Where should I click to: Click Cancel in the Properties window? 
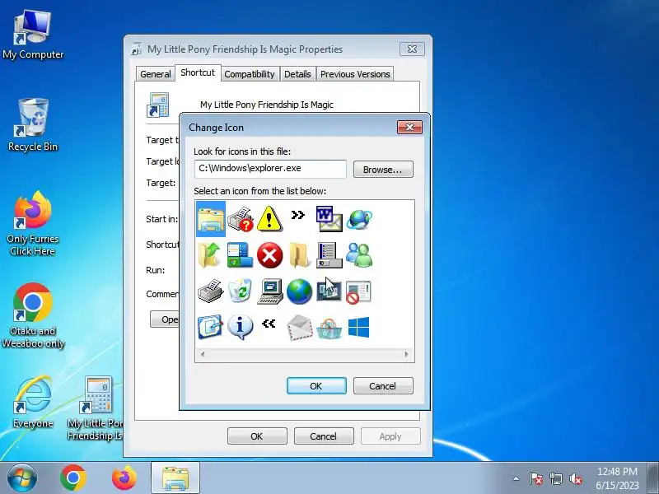point(323,436)
